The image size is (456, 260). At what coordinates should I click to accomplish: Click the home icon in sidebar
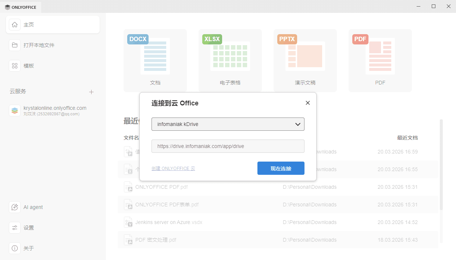point(15,25)
